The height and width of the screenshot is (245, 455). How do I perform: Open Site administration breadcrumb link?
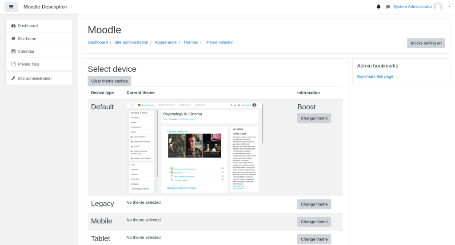pos(131,43)
